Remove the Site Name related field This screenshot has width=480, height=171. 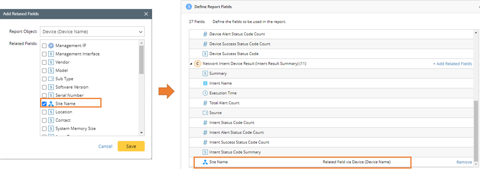(x=464, y=162)
